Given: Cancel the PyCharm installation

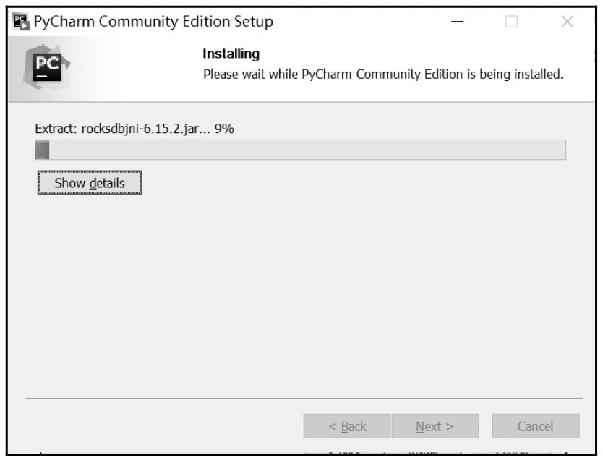Looking at the screenshot, I should [536, 426].
